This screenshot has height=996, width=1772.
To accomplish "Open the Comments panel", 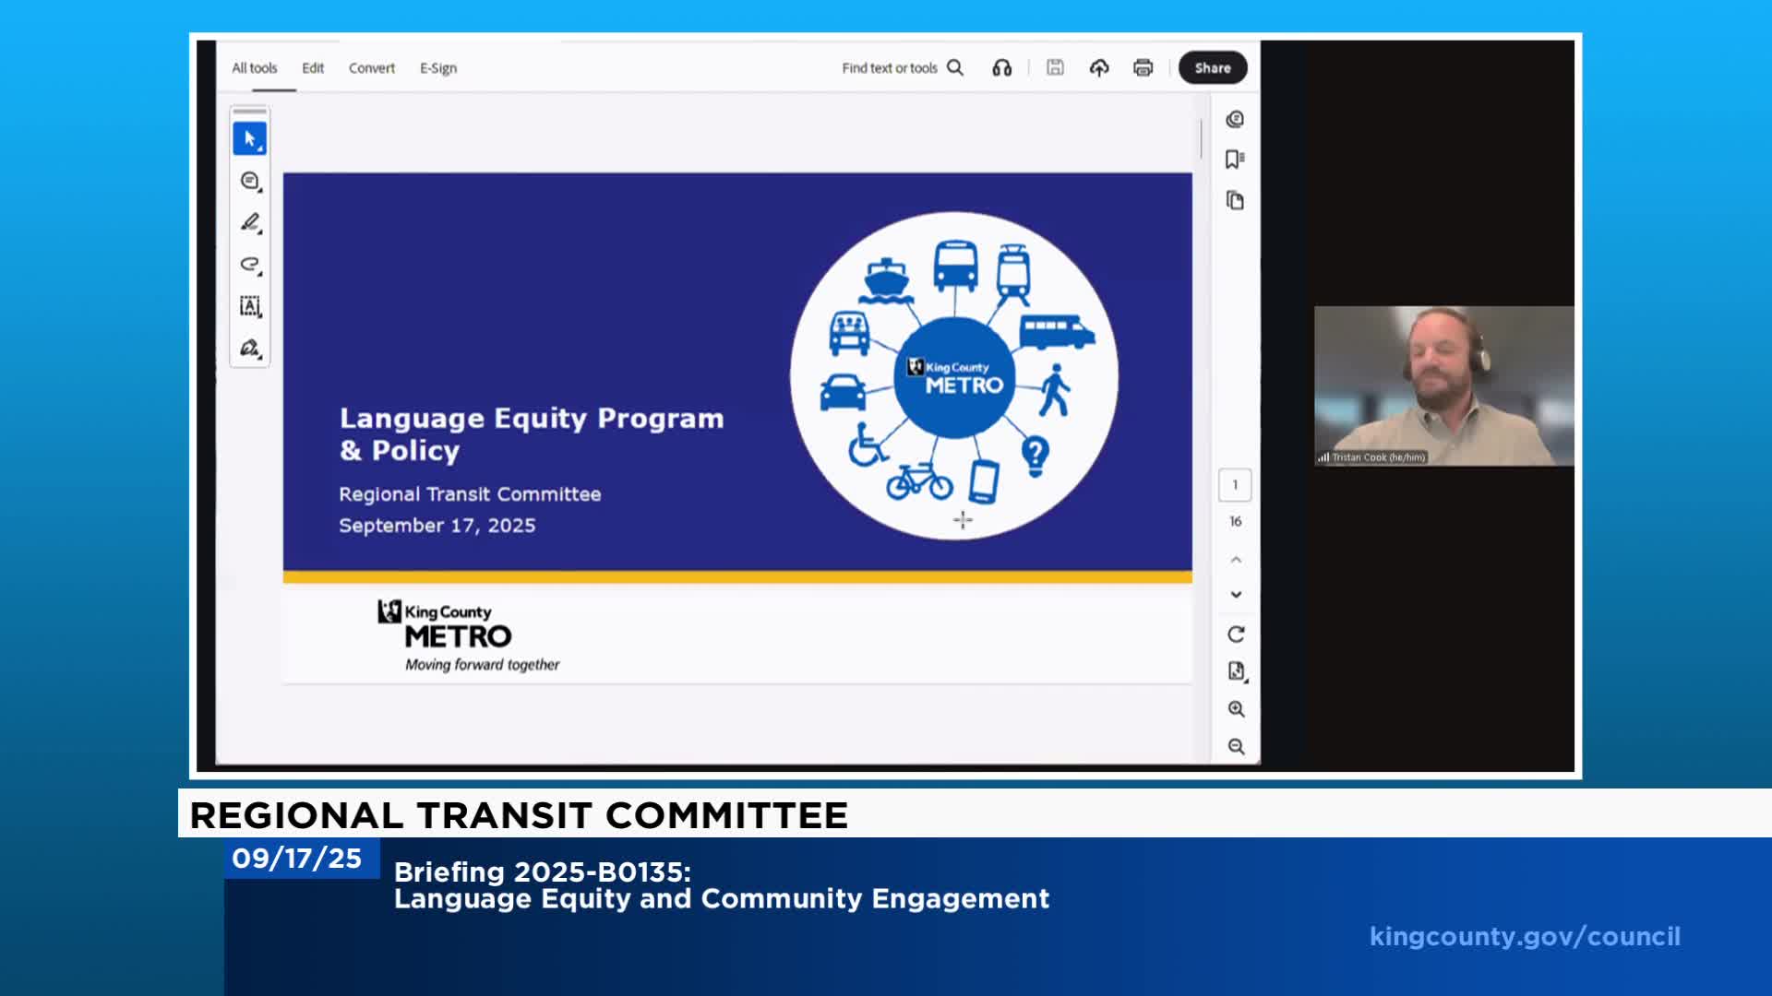I will point(1234,120).
